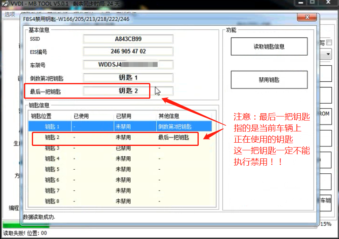Click the 其他信息 column header
The image size is (339, 239).
[184, 116]
